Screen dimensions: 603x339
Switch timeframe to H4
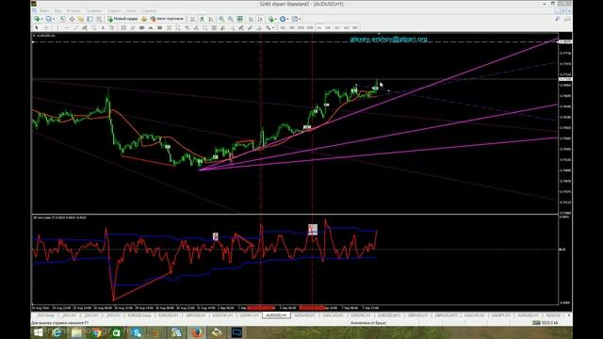point(328,27)
